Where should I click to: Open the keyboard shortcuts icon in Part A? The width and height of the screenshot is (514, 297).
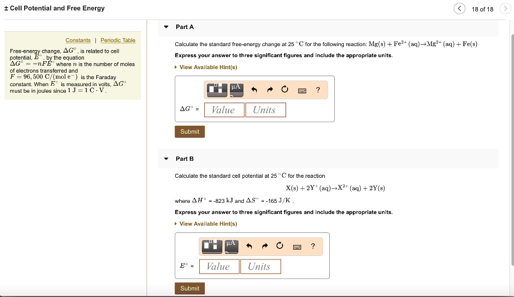(301, 90)
